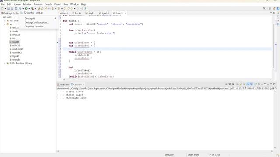Expand the Kotlin Runtime Library node
This screenshot has height=157, width=280.
pos(5,63)
